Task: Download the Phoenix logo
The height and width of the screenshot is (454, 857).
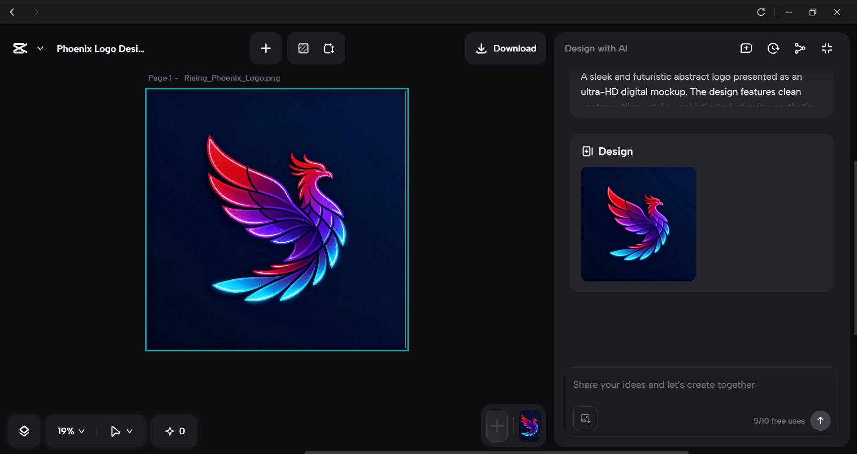Action: [x=505, y=48]
